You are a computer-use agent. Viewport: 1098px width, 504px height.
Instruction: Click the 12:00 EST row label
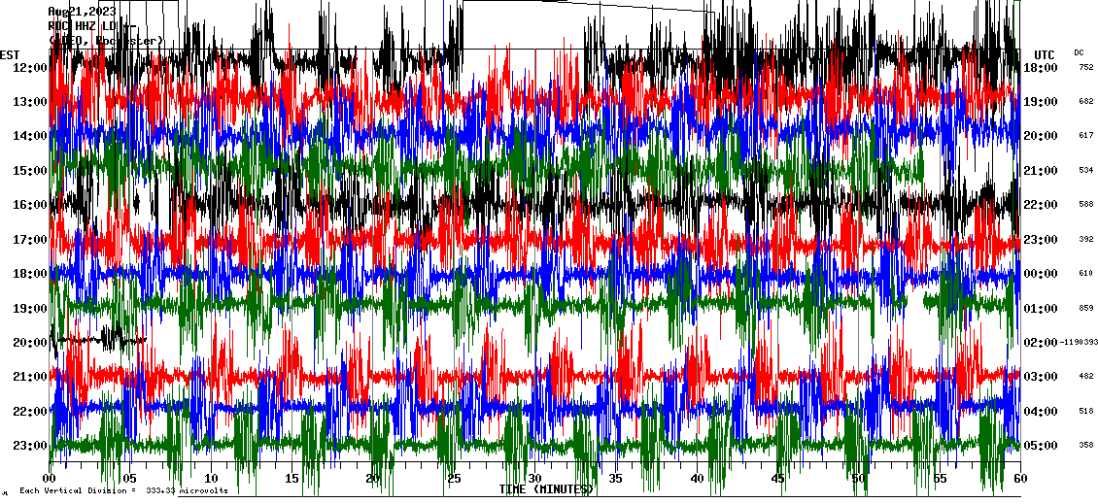click(x=30, y=67)
